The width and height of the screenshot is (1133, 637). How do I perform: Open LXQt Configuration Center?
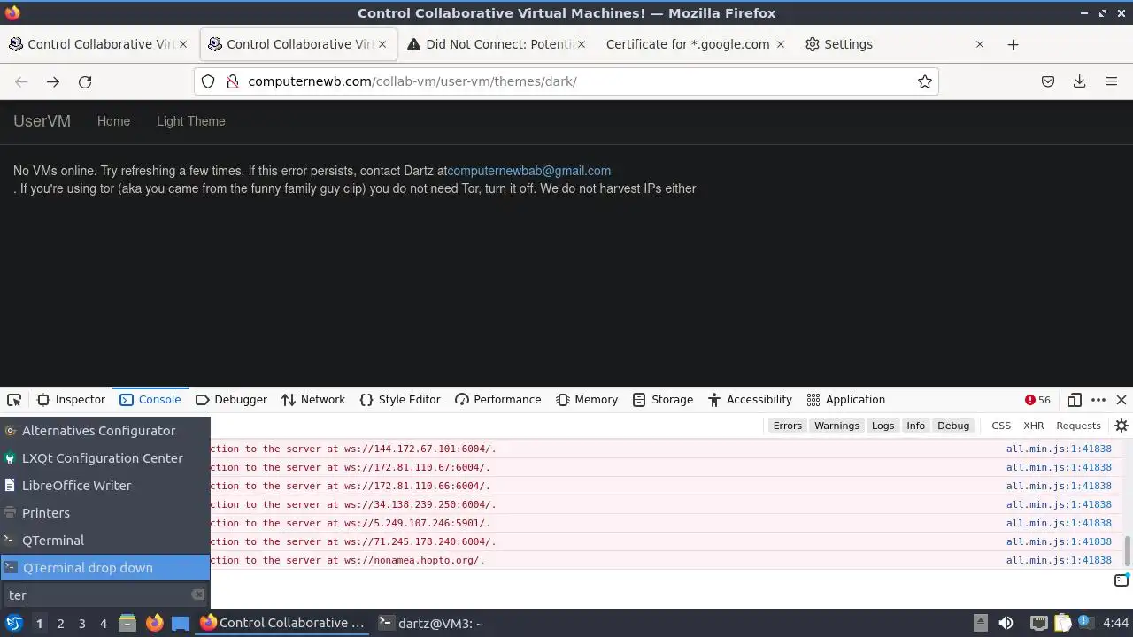[x=104, y=458]
